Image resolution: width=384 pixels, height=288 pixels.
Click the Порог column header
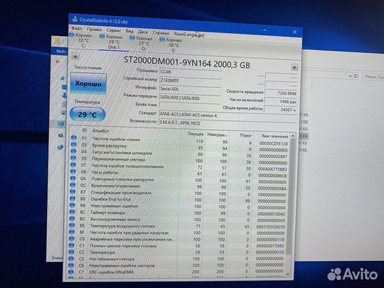(x=246, y=135)
